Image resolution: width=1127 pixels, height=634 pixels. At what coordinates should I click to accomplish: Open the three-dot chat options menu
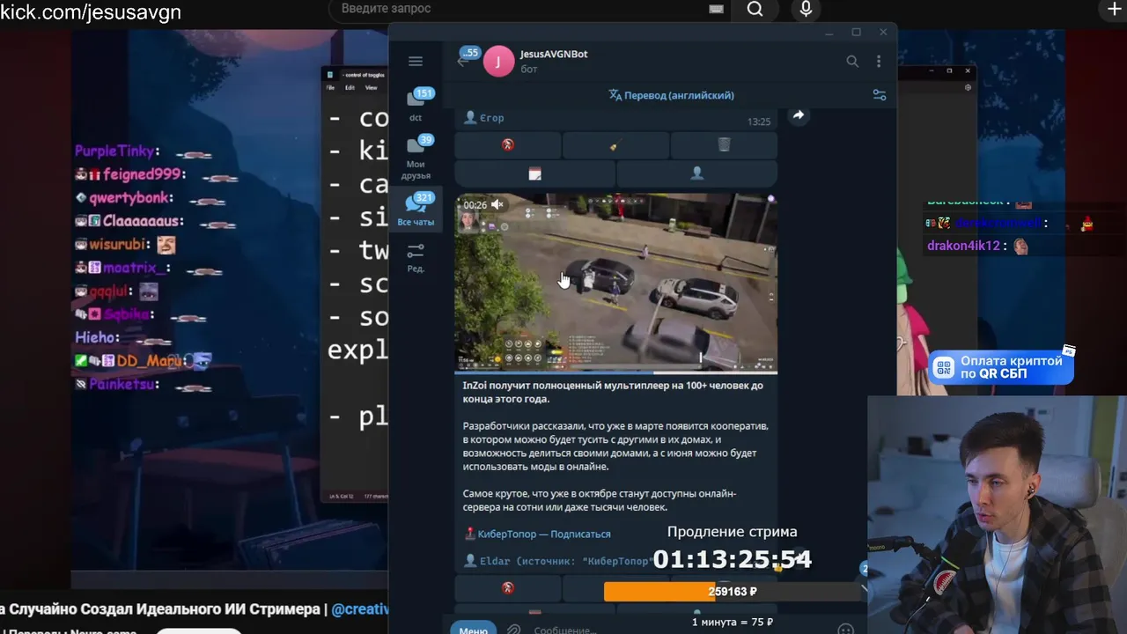(x=879, y=61)
